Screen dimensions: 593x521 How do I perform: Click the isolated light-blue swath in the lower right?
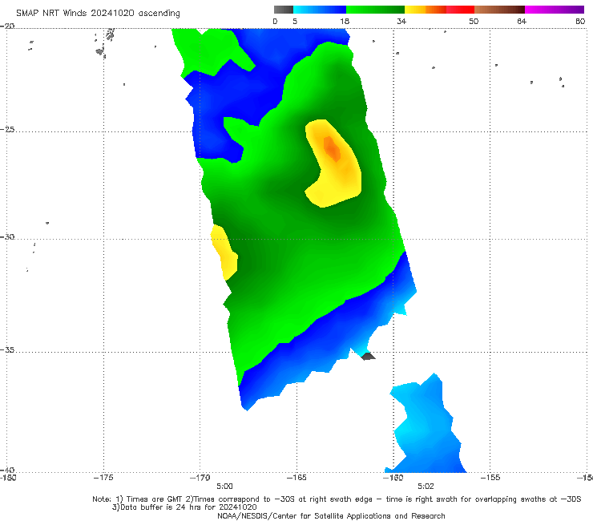tap(427, 426)
